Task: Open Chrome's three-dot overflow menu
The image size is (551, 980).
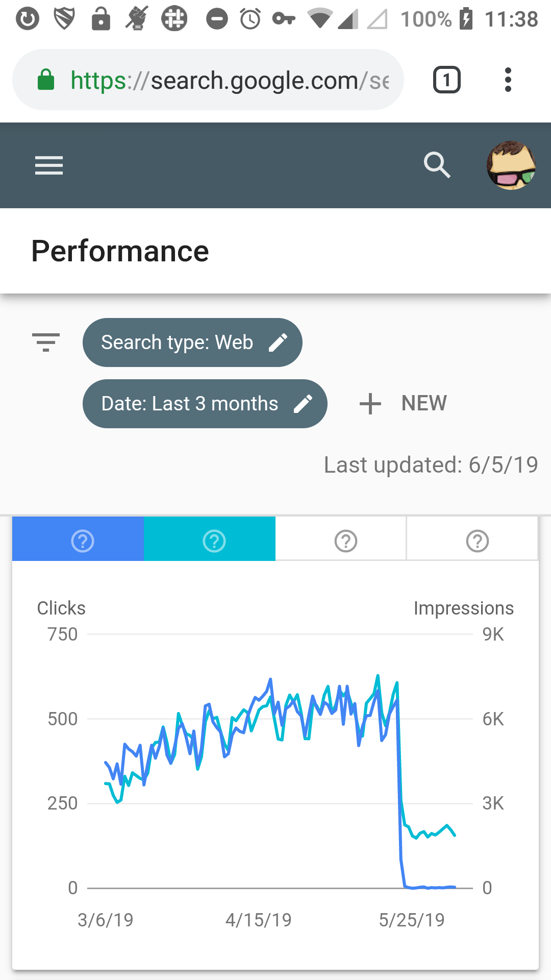Action: [508, 80]
